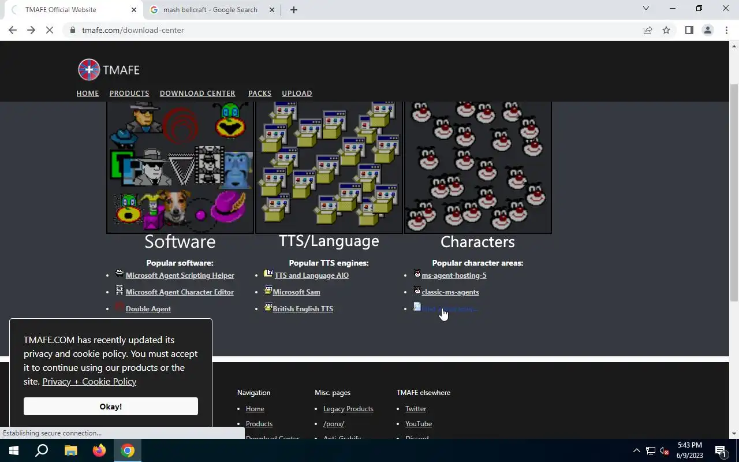This screenshot has height=462, width=739.
Task: Click the Chrome taskbar icon
Action: [x=128, y=450]
